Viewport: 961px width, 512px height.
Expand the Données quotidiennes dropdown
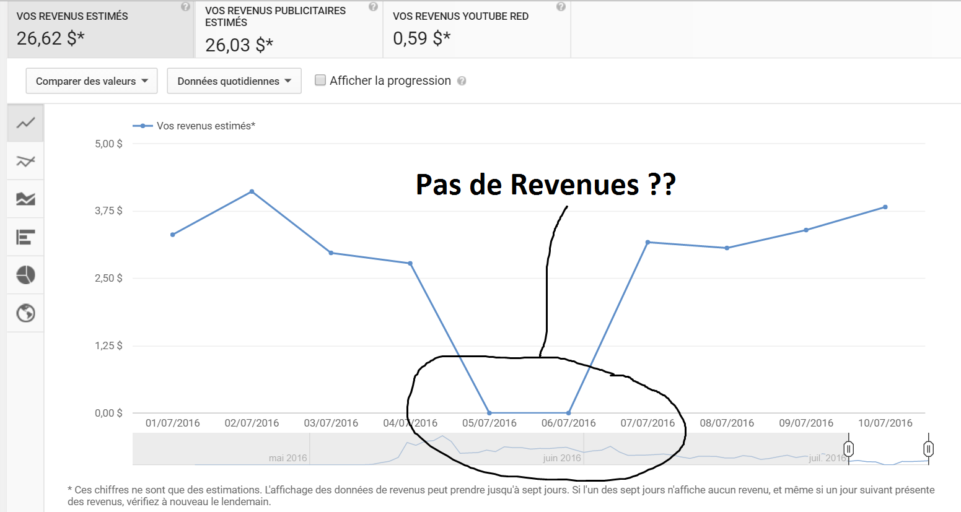click(234, 81)
